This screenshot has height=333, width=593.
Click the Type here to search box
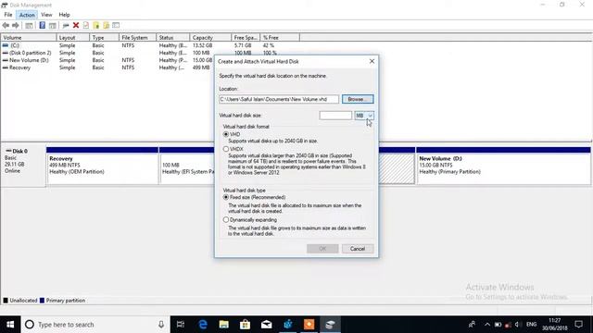tap(95, 325)
